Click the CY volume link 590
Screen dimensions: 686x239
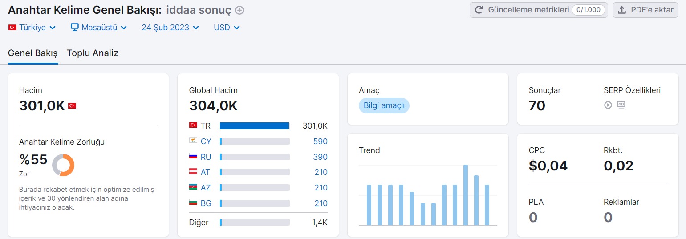click(x=321, y=142)
